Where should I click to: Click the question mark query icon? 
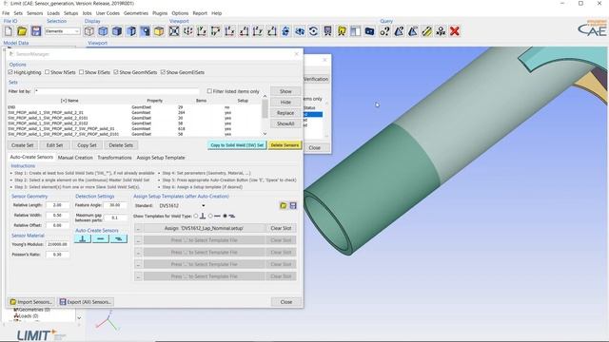[x=384, y=31]
